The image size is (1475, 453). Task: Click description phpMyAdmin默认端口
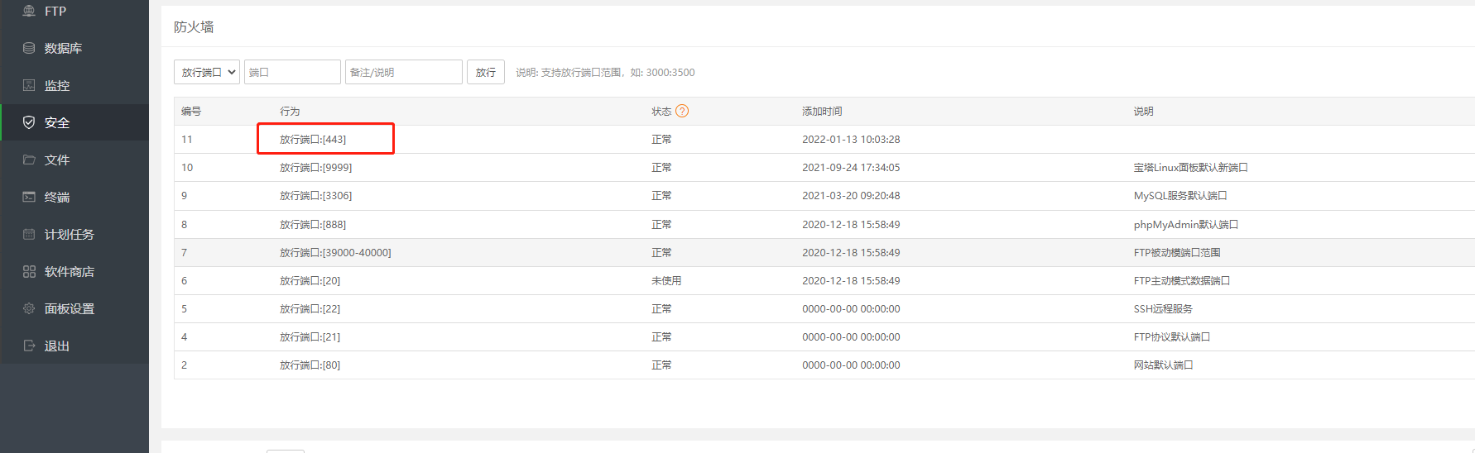click(x=1186, y=224)
